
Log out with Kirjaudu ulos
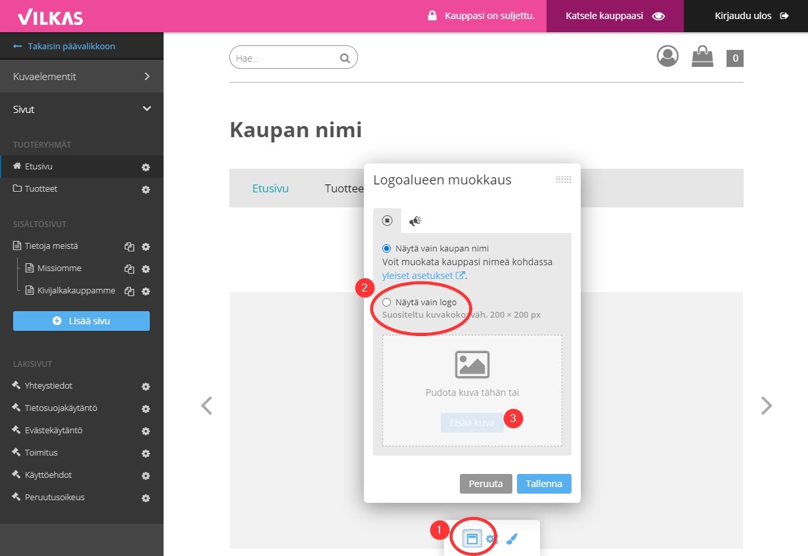pyautogui.click(x=751, y=16)
